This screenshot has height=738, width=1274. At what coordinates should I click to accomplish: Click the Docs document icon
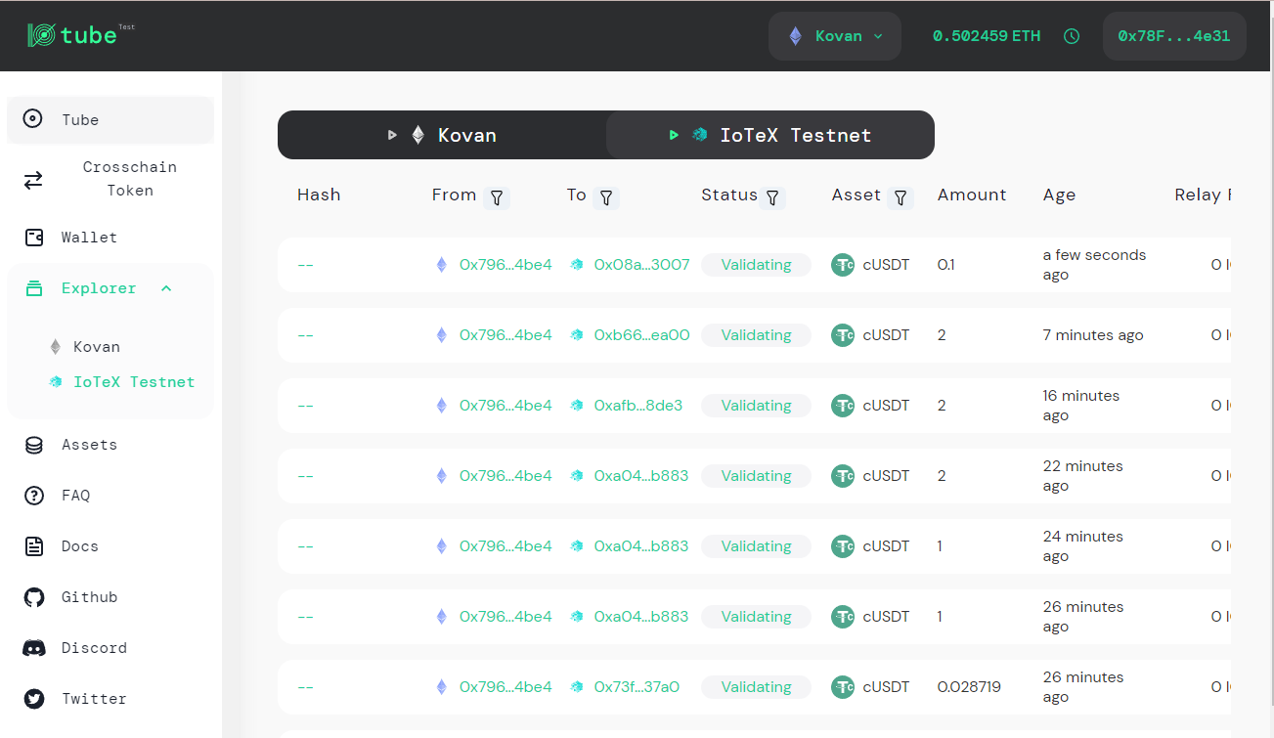pyautogui.click(x=34, y=546)
